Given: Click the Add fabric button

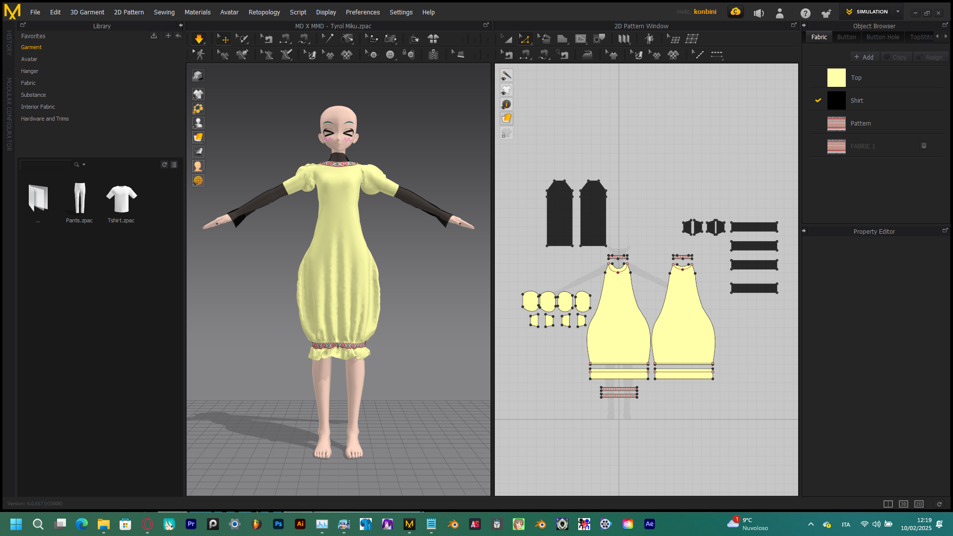Looking at the screenshot, I should click(864, 57).
